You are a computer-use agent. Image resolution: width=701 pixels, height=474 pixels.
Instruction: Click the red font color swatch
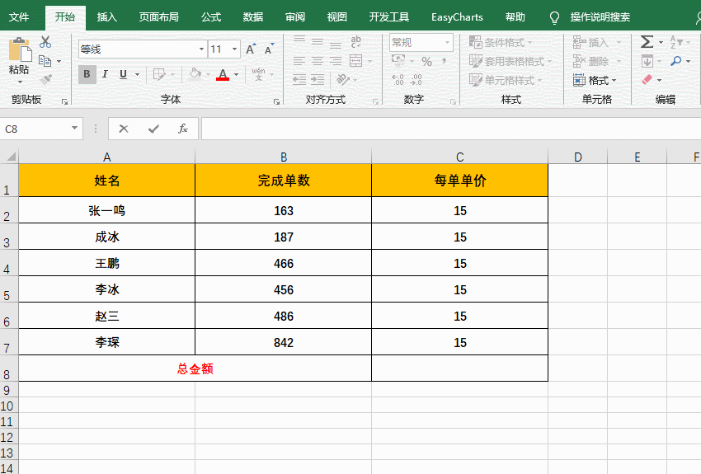tap(222, 75)
